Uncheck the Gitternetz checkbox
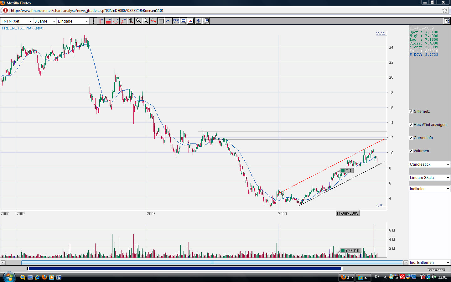The width and height of the screenshot is (451, 282). [411, 111]
